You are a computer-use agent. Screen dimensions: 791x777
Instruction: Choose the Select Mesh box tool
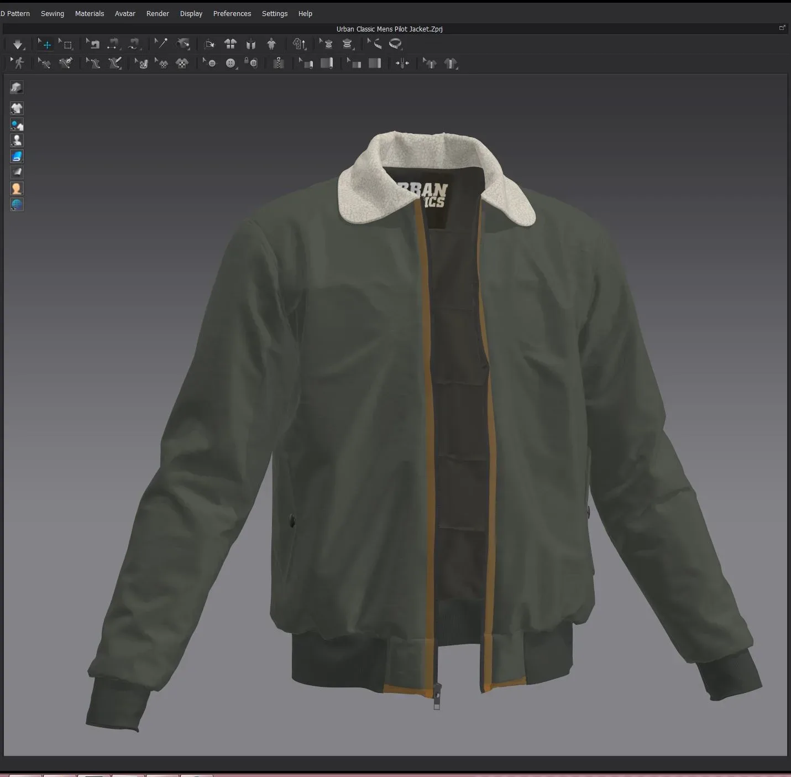[66, 44]
